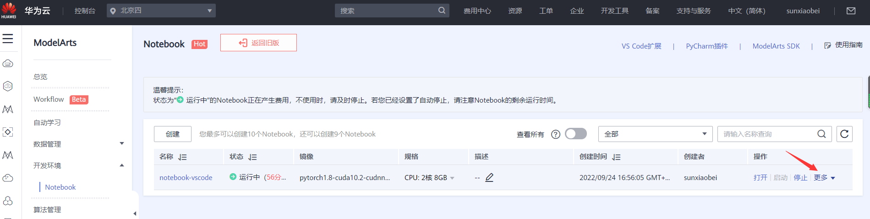
Task: Toggle the 查看所有 switch
Action: [575, 134]
